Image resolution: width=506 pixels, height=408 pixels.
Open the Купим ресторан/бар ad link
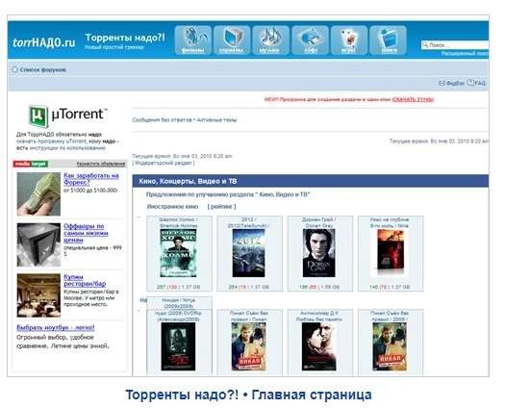pyautogui.click(x=85, y=281)
